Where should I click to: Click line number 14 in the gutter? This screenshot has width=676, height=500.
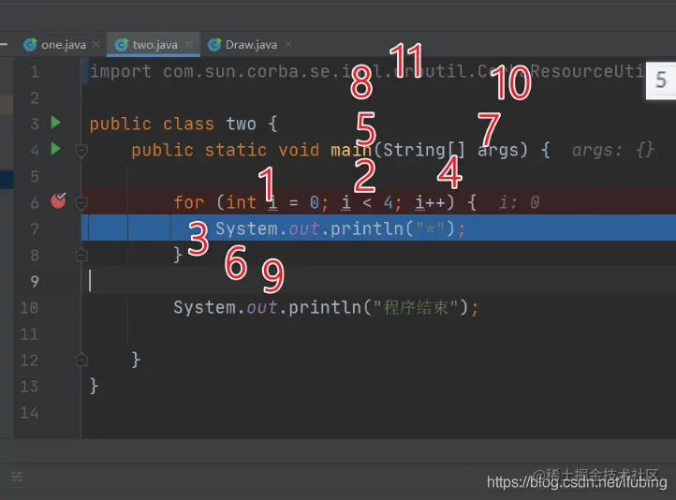(x=29, y=413)
